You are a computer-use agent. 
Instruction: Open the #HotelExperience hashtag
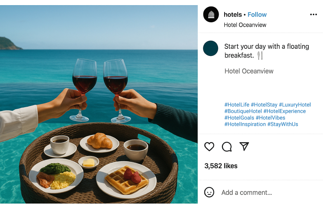pos(285,111)
